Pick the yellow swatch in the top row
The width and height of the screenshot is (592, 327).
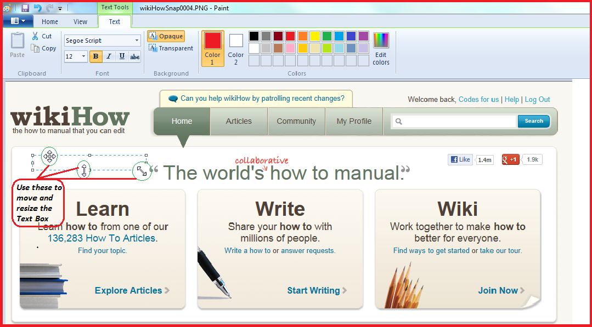pyautogui.click(x=314, y=36)
